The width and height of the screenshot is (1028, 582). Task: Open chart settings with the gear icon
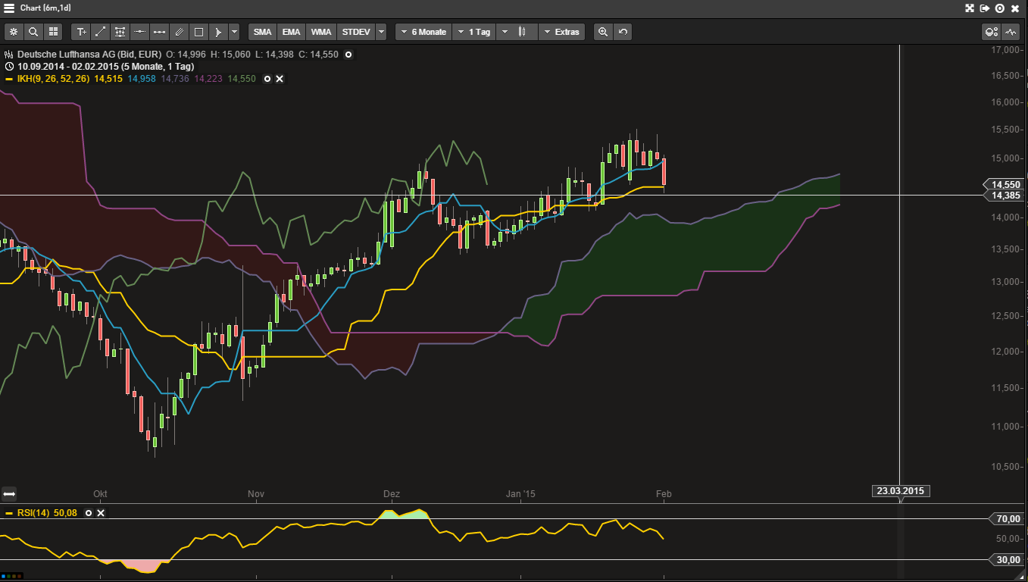[14, 32]
